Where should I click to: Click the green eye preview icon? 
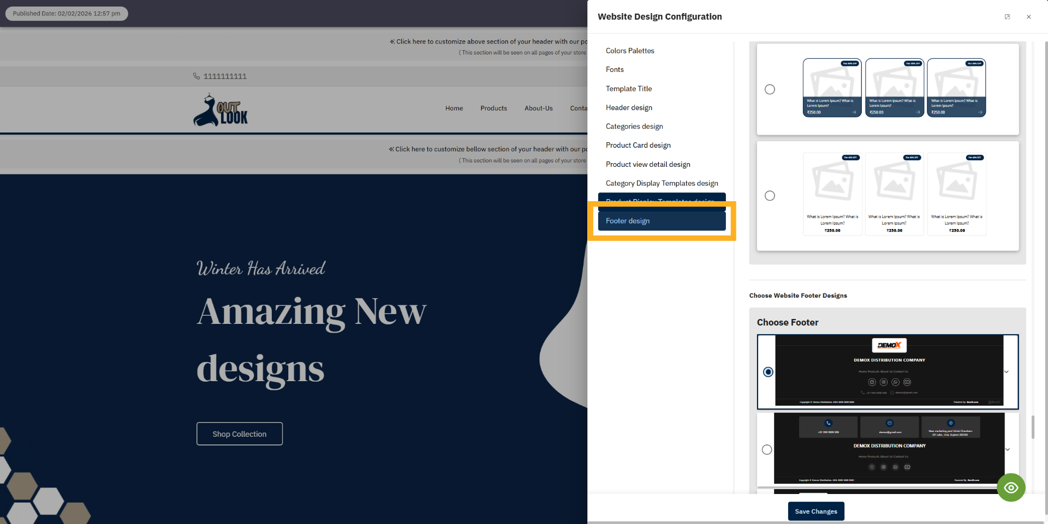coord(1011,487)
